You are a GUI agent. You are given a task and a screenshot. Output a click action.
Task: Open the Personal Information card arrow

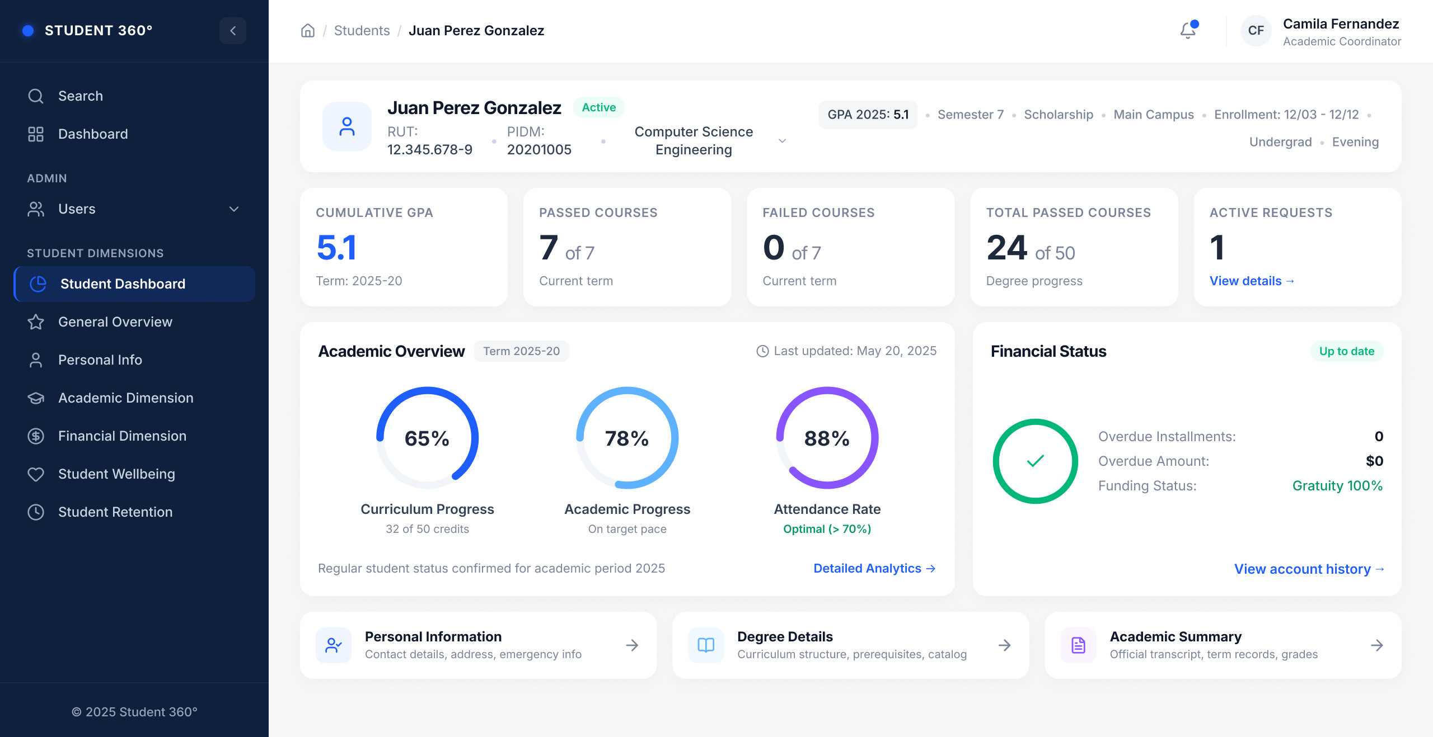point(633,645)
